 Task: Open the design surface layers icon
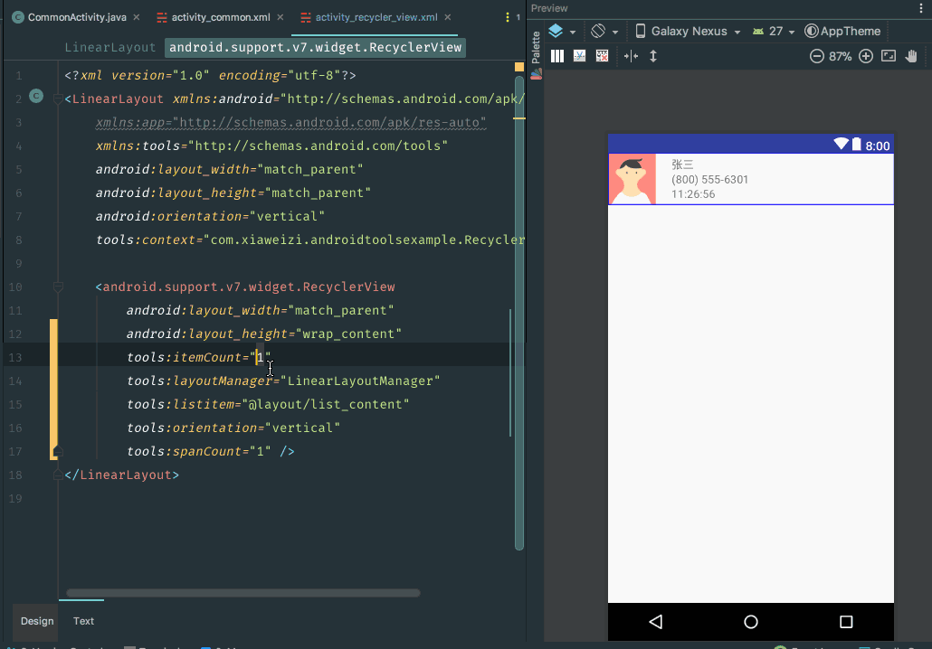click(556, 31)
